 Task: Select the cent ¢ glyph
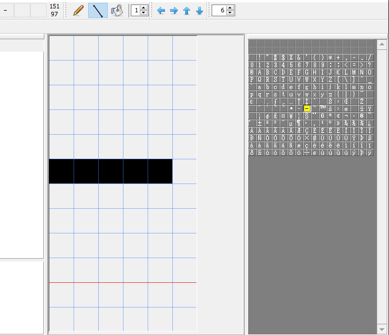point(267,116)
